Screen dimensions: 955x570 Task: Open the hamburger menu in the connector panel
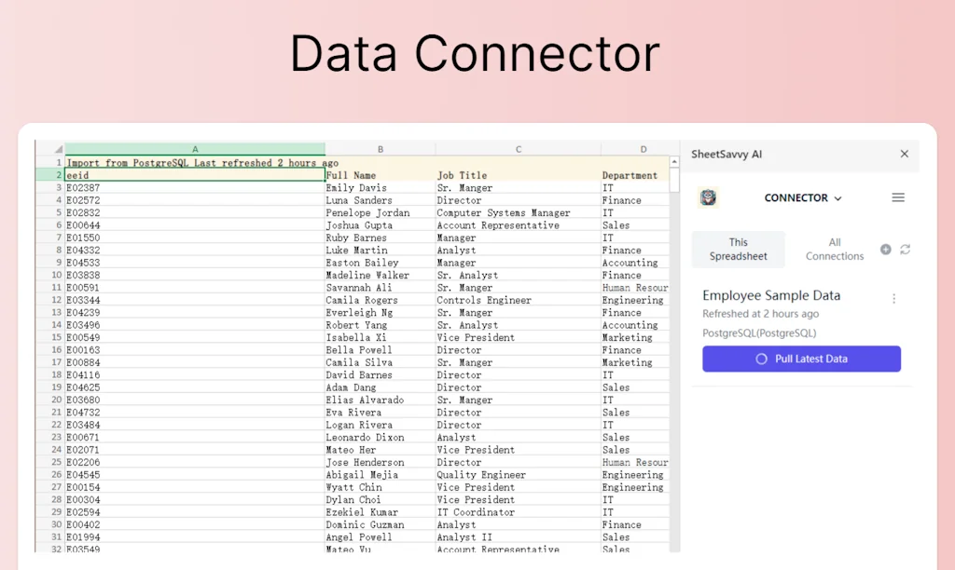[x=898, y=197]
